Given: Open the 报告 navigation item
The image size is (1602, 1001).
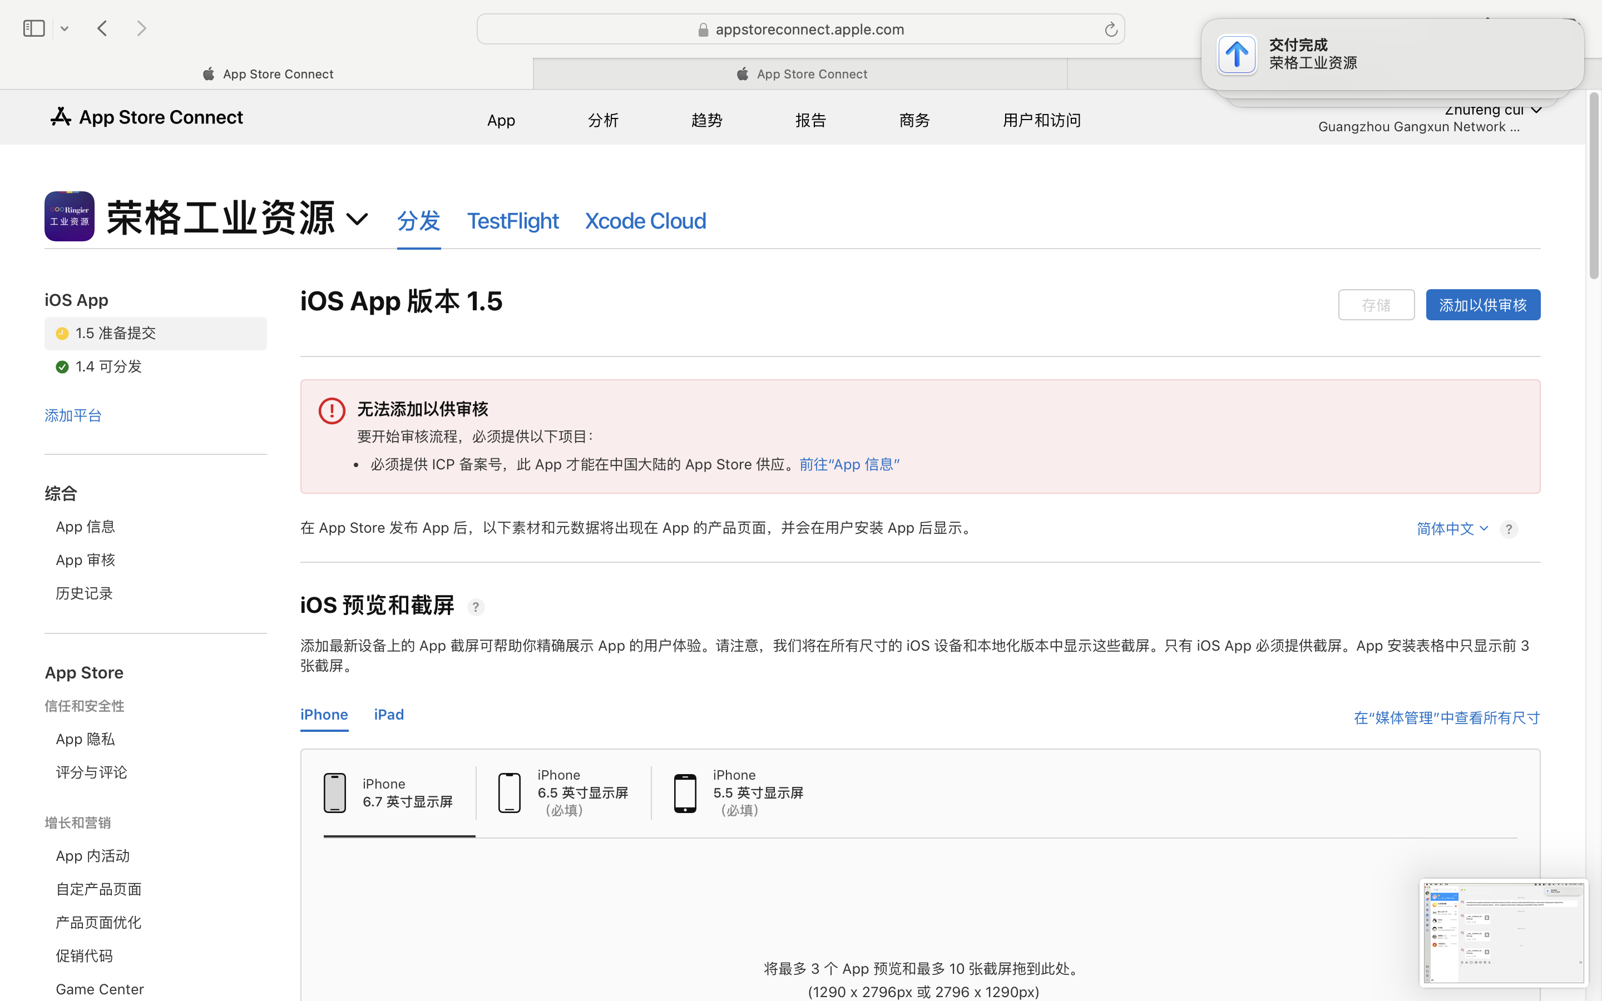Looking at the screenshot, I should click(810, 121).
